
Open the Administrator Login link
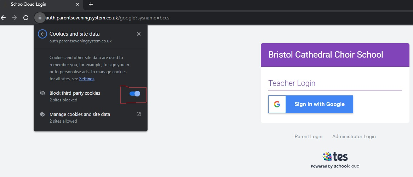coord(354,136)
